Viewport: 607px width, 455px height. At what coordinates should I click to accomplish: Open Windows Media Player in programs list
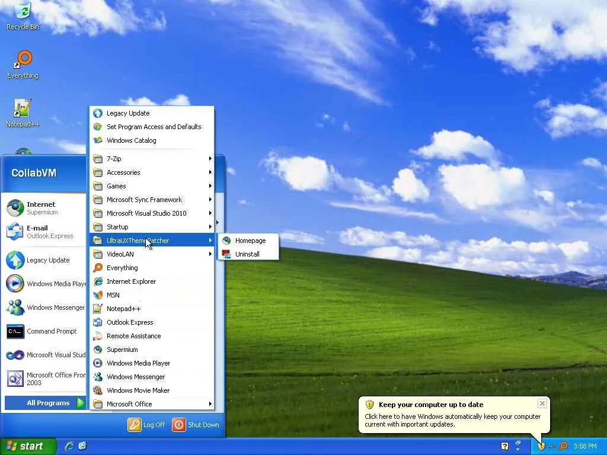(x=152, y=363)
